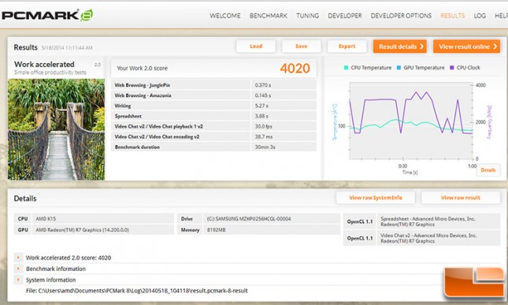Image resolution: width=508 pixels, height=305 pixels.
Task: Click OpenCL Video Chat v2 device entry
Action: pos(439,238)
